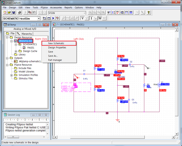Screen dimensions: 182x146
Task: Click the View Simulation Results icon
Action: (x=58, y=18)
